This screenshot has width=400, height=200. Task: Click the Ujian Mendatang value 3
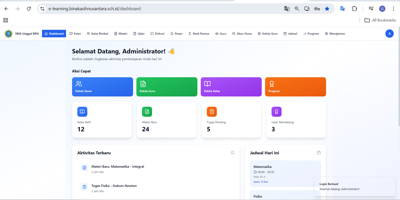click(273, 129)
